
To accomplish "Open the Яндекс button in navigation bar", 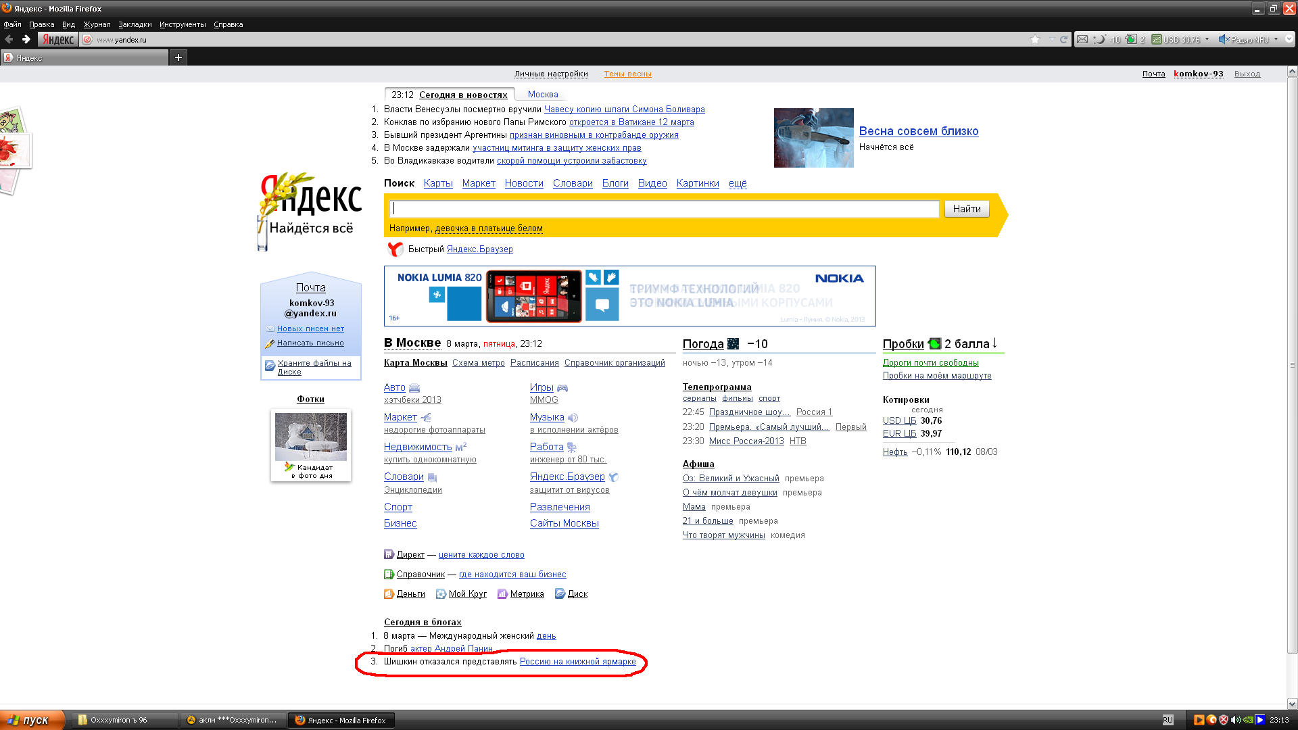I will tap(58, 39).
